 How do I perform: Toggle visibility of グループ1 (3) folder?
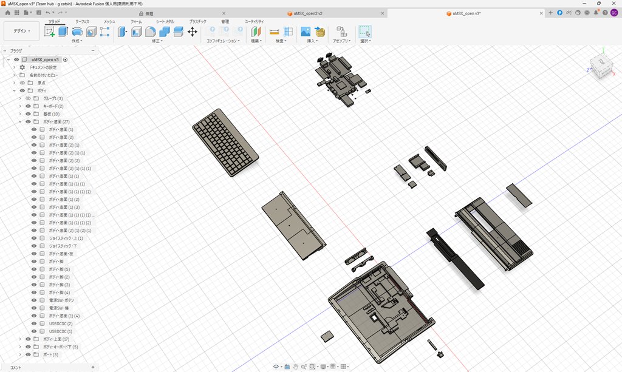pyautogui.click(x=28, y=98)
